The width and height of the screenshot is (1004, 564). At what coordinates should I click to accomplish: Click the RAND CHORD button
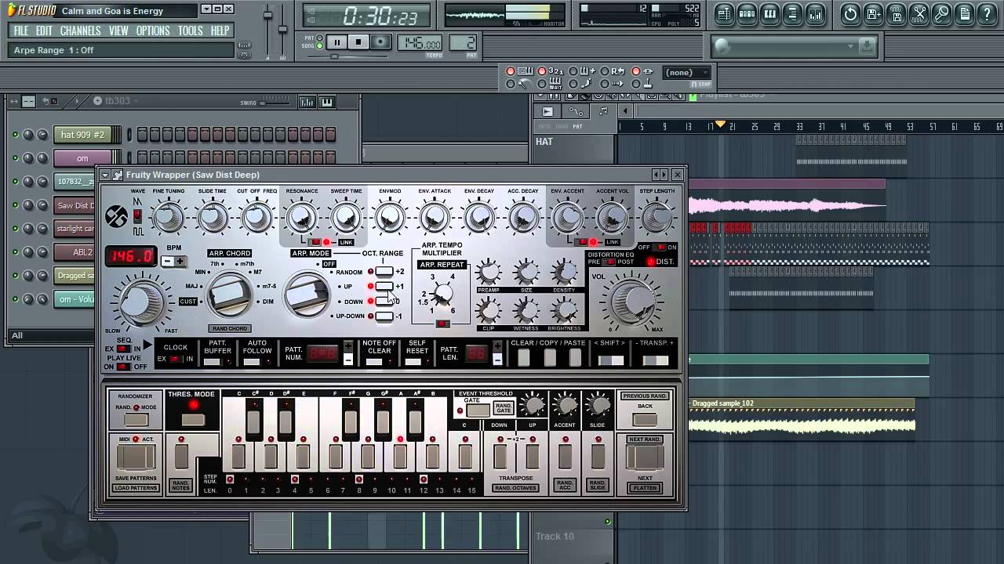(x=229, y=329)
